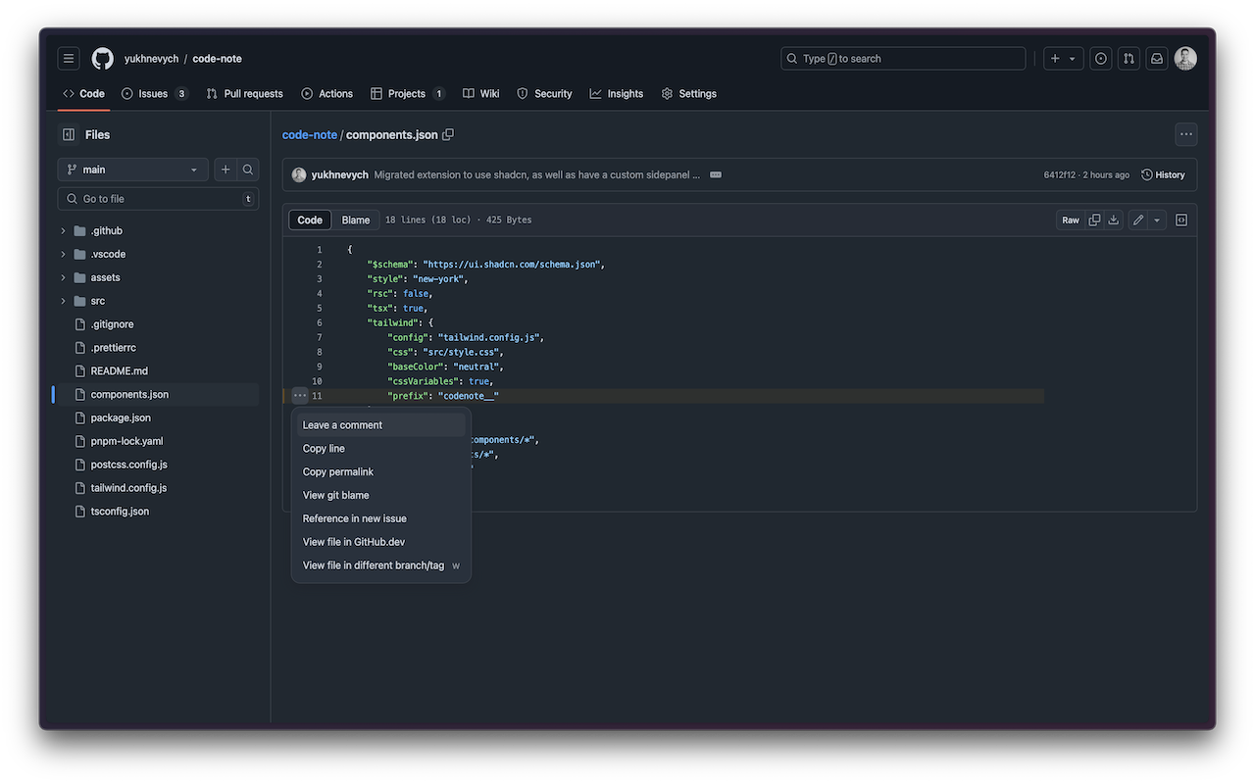Image resolution: width=1255 pixels, height=784 pixels.
Task: Switch to the Code tab
Action: point(83,94)
